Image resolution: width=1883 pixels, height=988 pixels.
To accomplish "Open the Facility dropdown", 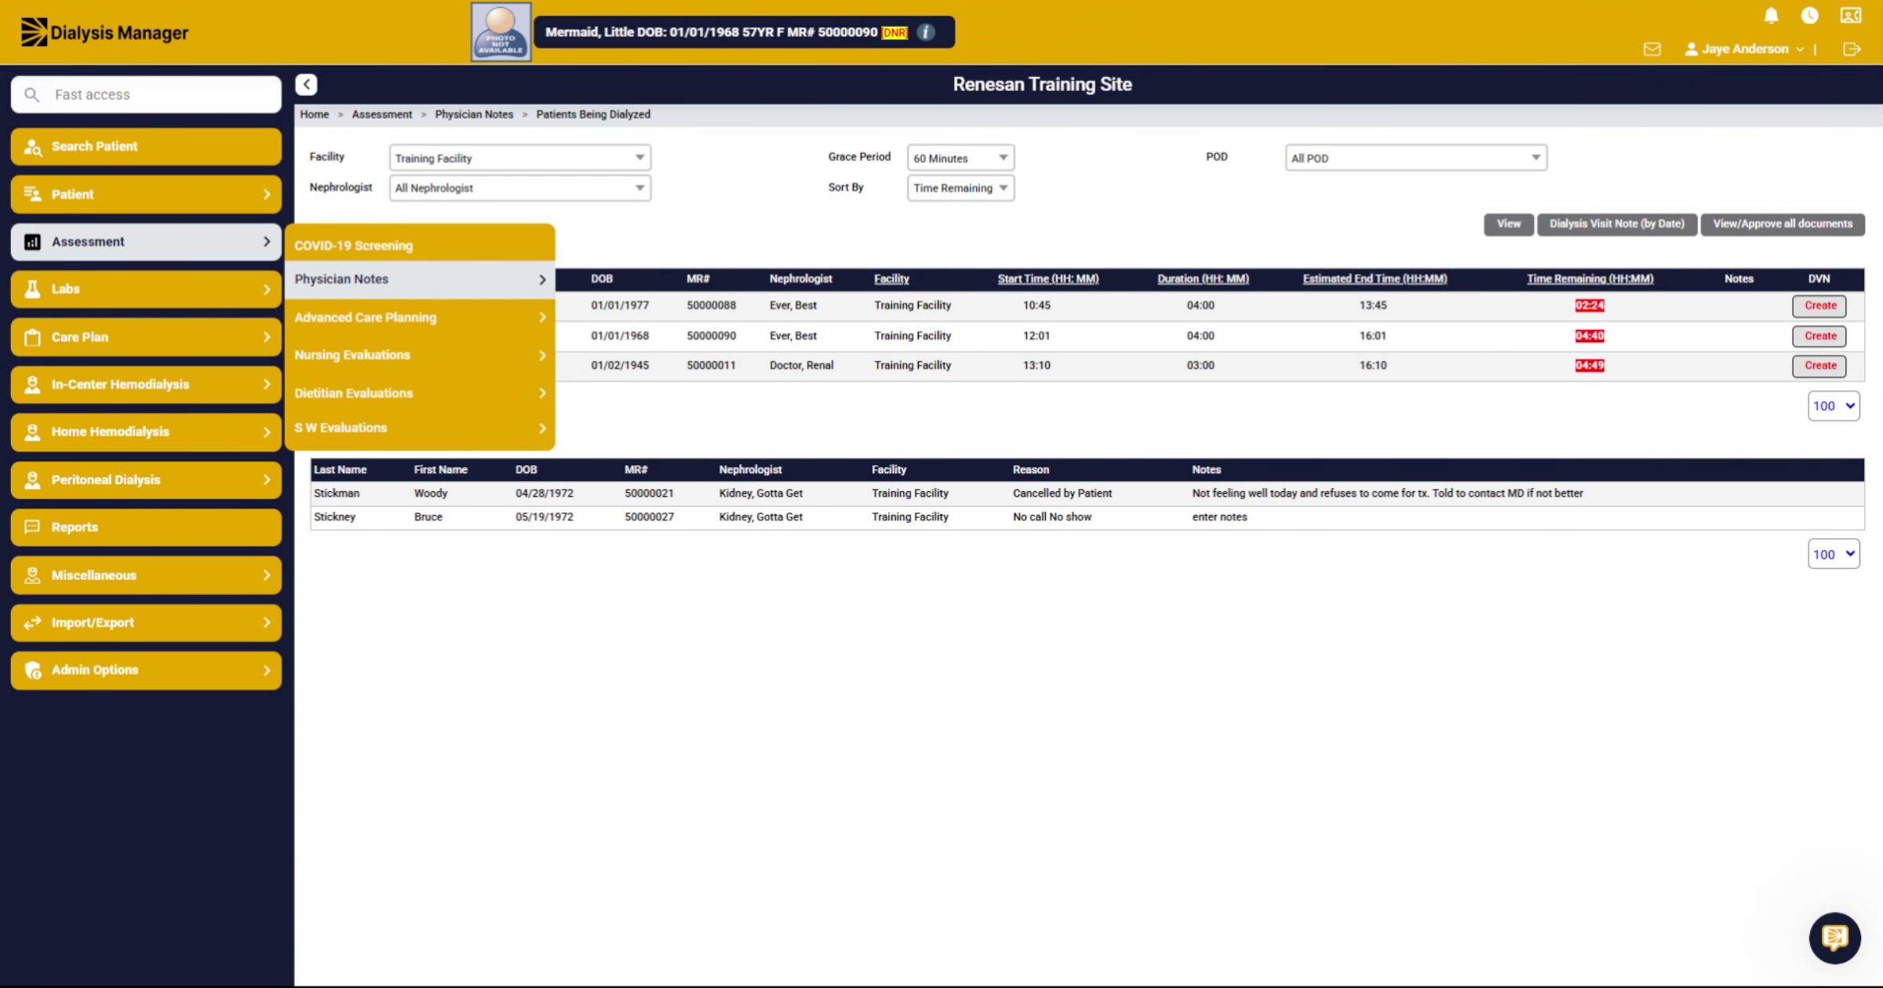I will click(519, 158).
